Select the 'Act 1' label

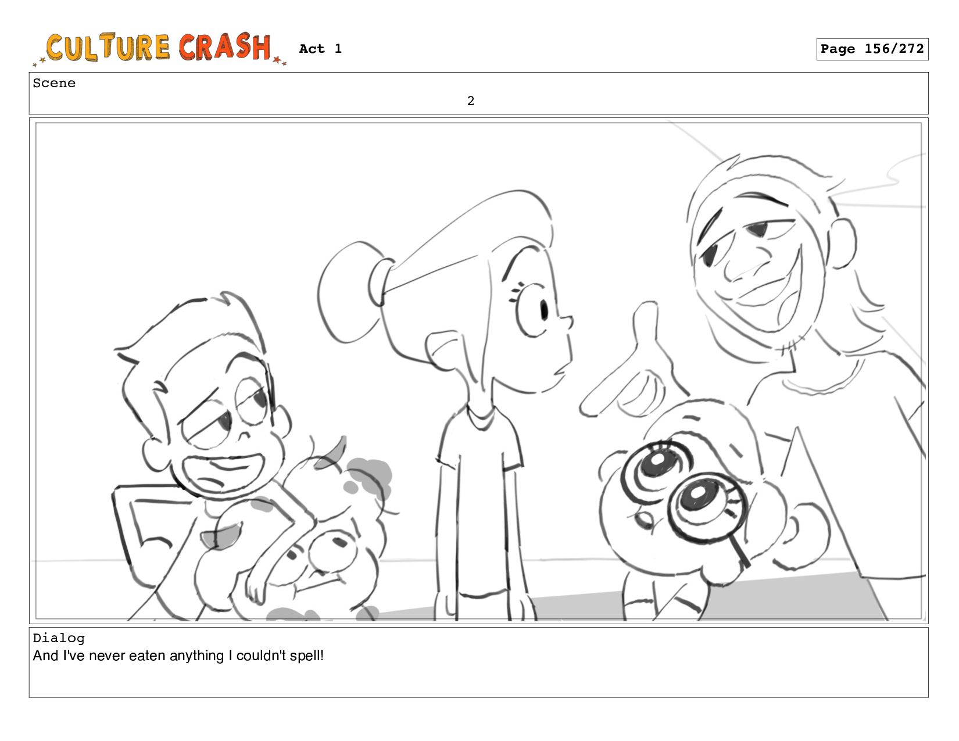[x=320, y=49]
